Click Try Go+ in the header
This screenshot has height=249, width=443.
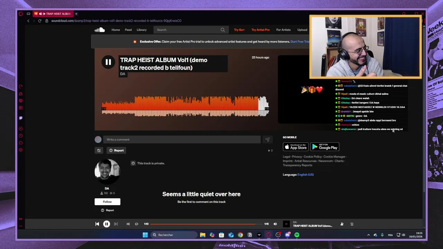pyautogui.click(x=239, y=30)
